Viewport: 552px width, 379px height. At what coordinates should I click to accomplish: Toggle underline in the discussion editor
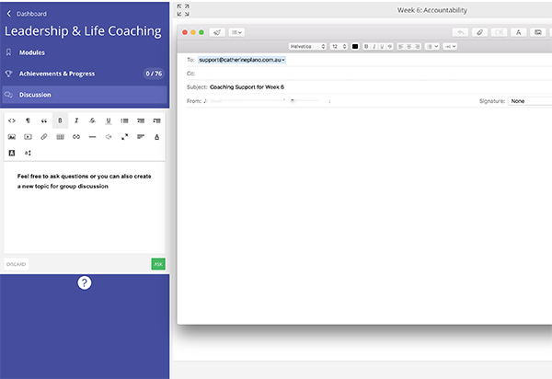(109, 121)
